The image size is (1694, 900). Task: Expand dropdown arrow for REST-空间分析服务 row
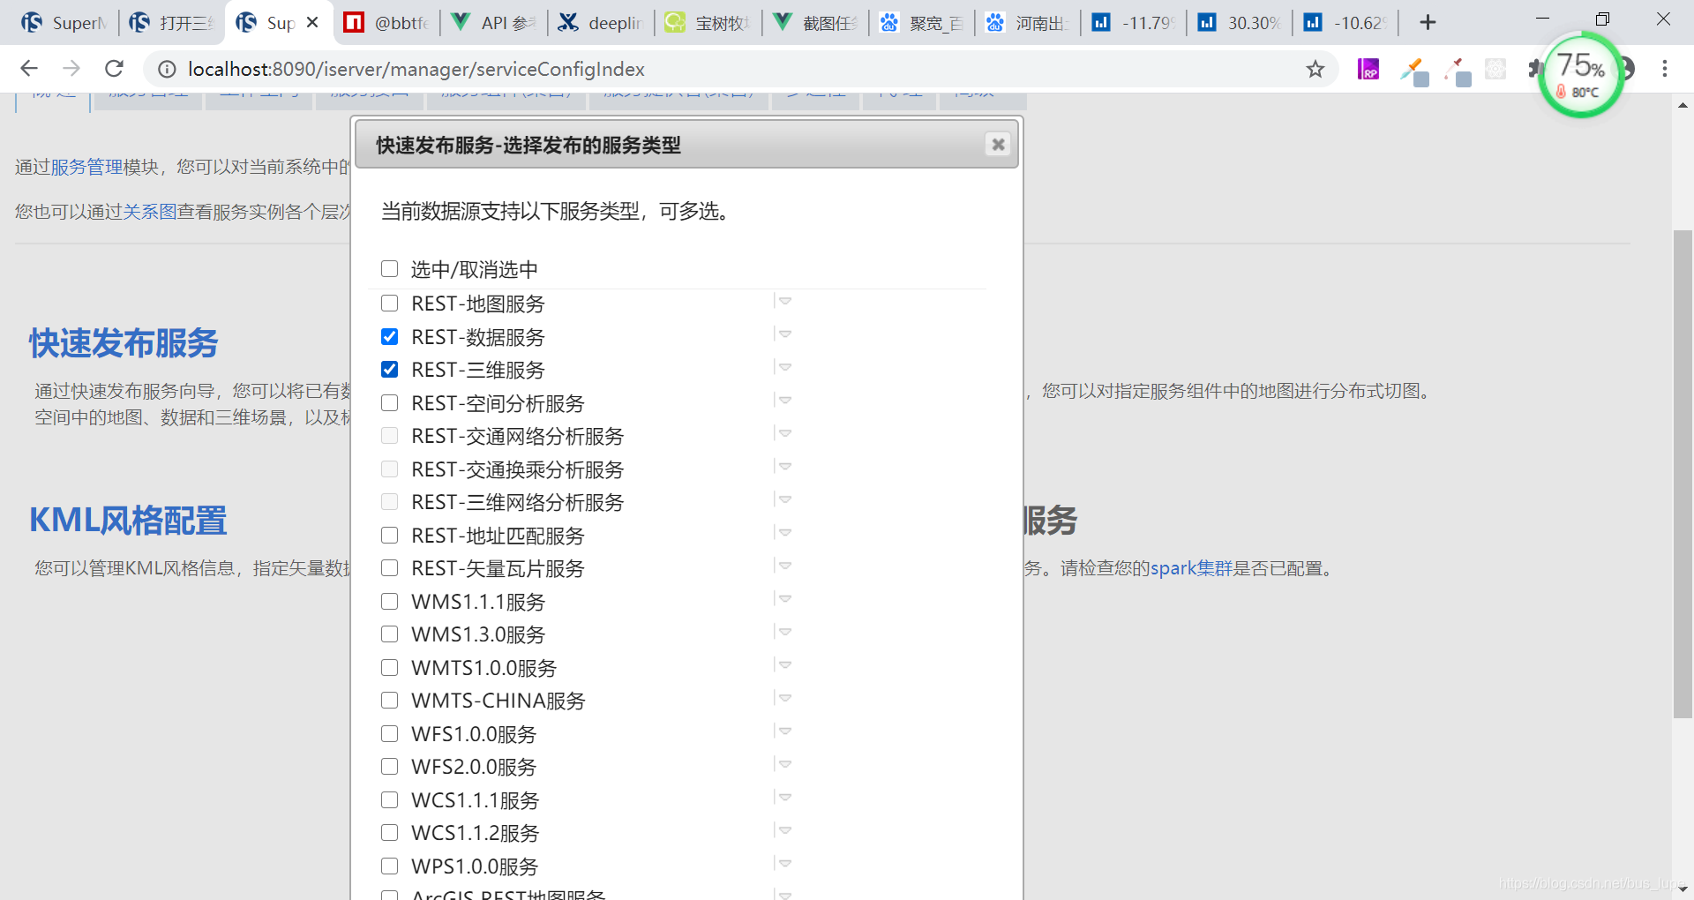[784, 401]
